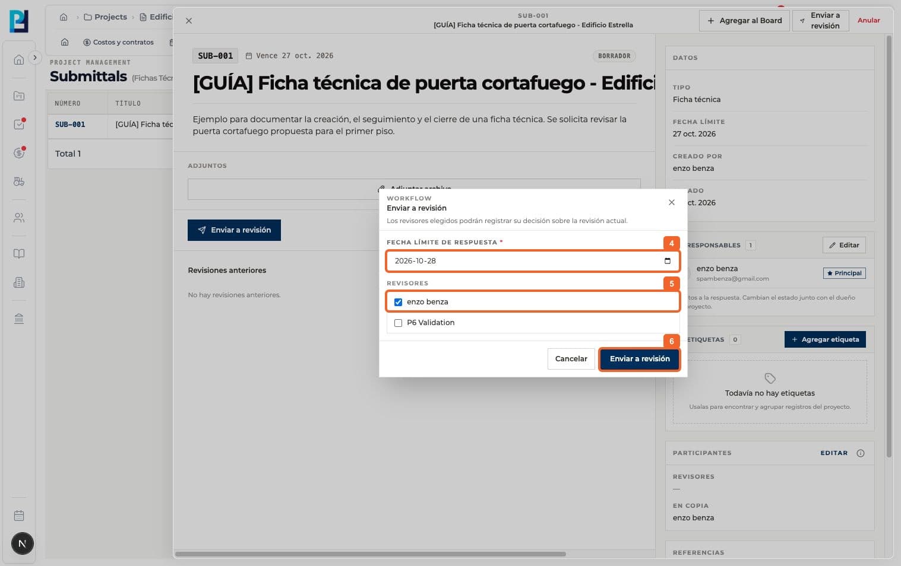The height and width of the screenshot is (566, 901).
Task: Click Enviar a revisión below attachments
Action: pyautogui.click(x=234, y=230)
